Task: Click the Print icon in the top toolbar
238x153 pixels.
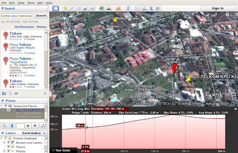Action: pos(144,8)
